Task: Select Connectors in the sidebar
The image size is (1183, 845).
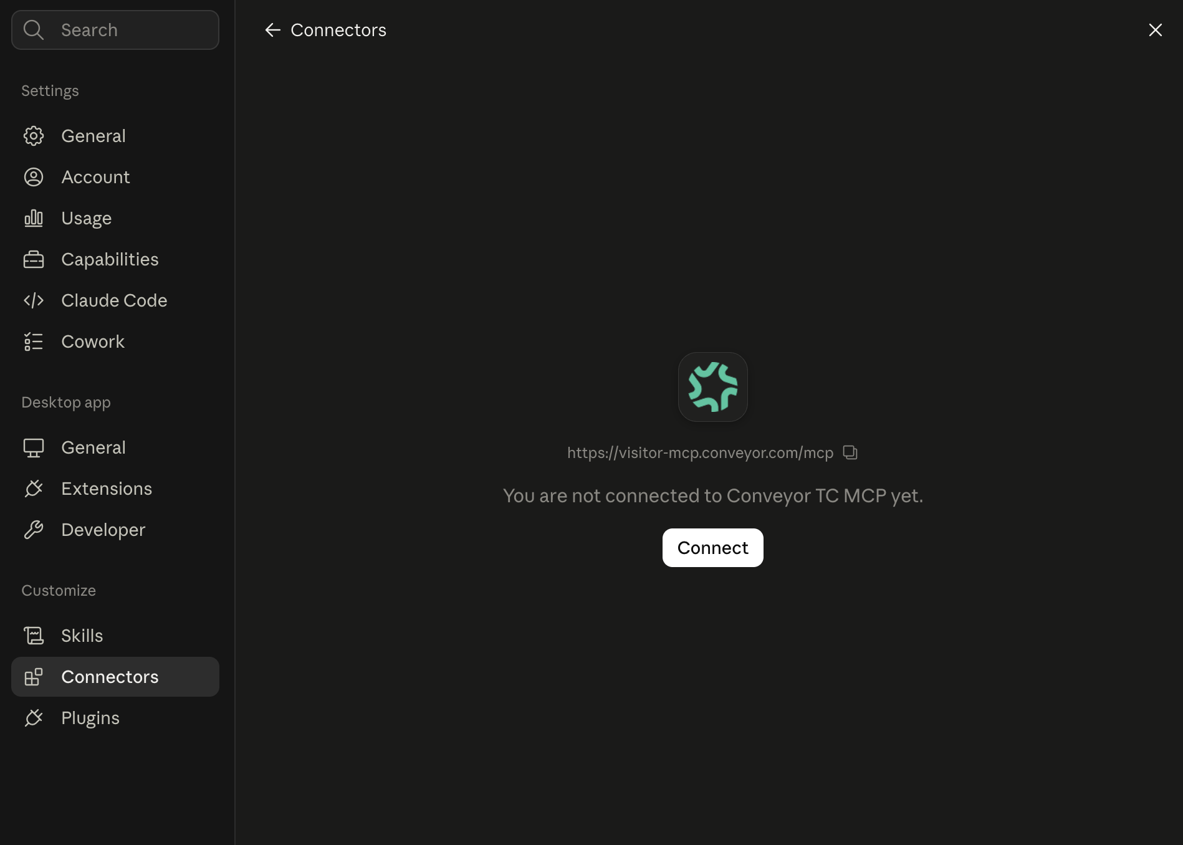Action: [x=115, y=677]
